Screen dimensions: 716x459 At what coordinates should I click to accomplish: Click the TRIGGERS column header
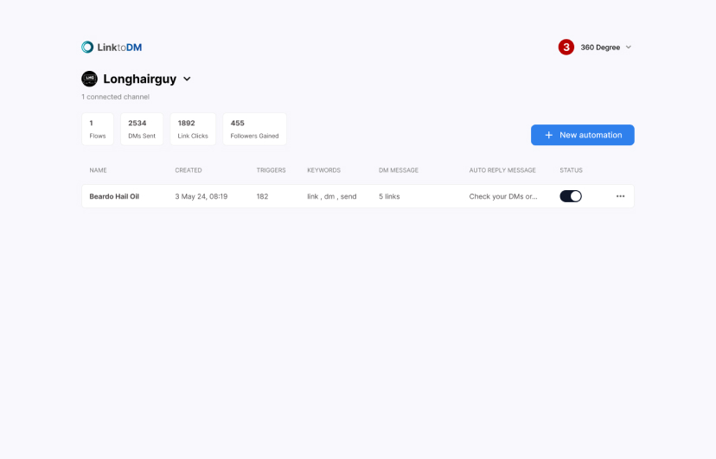(271, 170)
